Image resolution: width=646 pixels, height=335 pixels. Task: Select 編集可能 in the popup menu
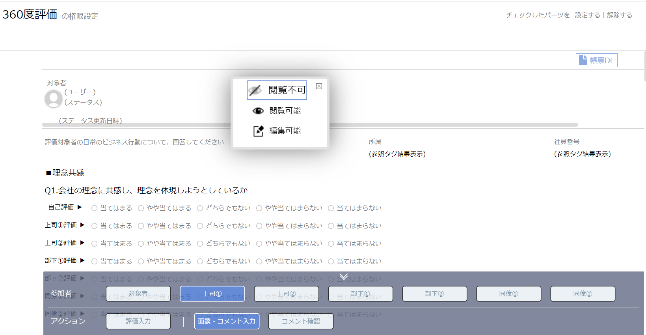[277, 131]
